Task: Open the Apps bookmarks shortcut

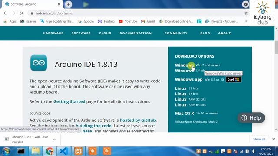Action: pos(10,21)
